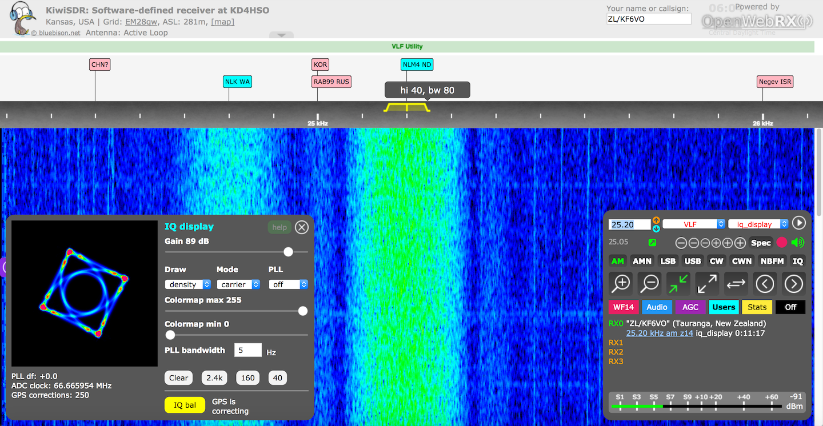Zoom in the waterfall with magnifier plus
The image size is (823, 426).
point(621,283)
